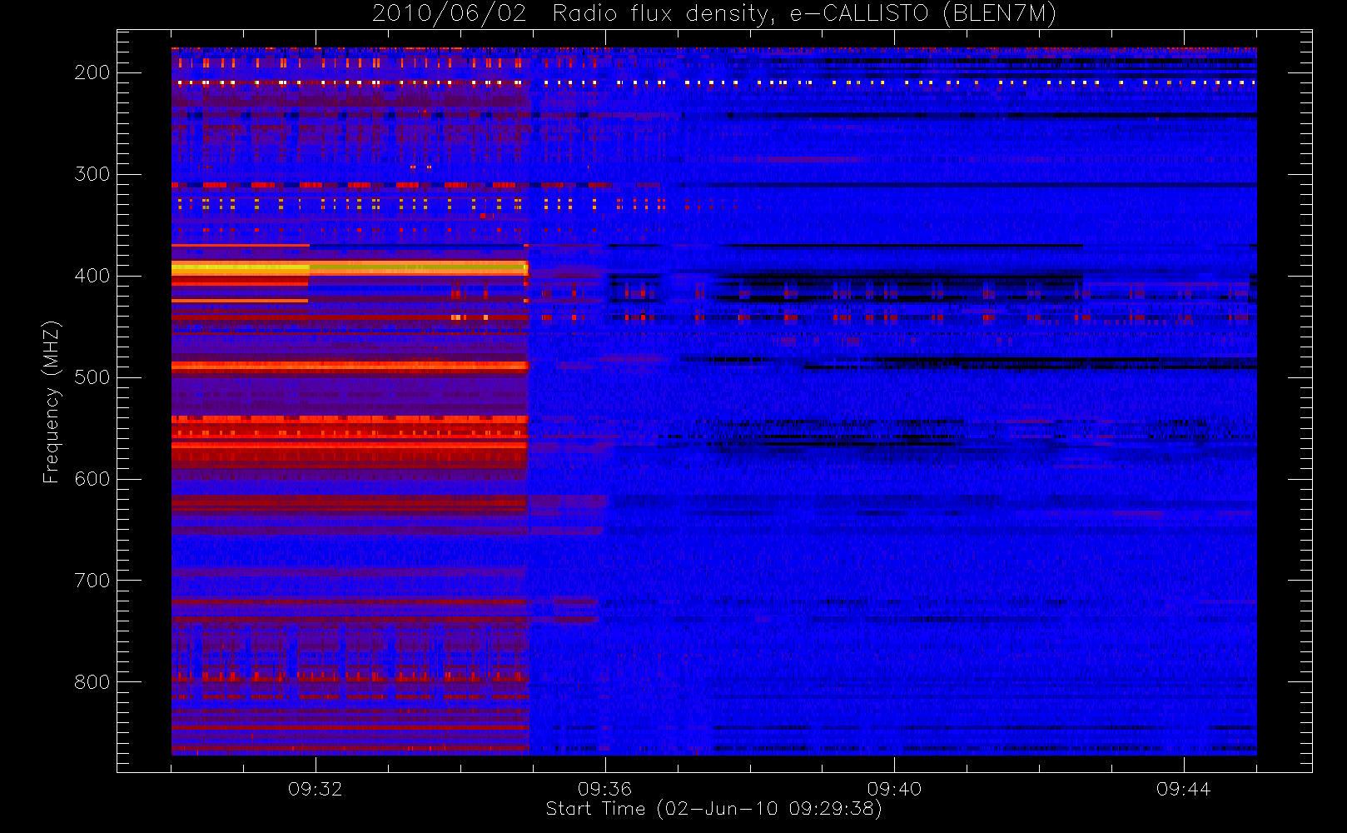
Task: Click the 700 frequency tick label
Action: 92,581
